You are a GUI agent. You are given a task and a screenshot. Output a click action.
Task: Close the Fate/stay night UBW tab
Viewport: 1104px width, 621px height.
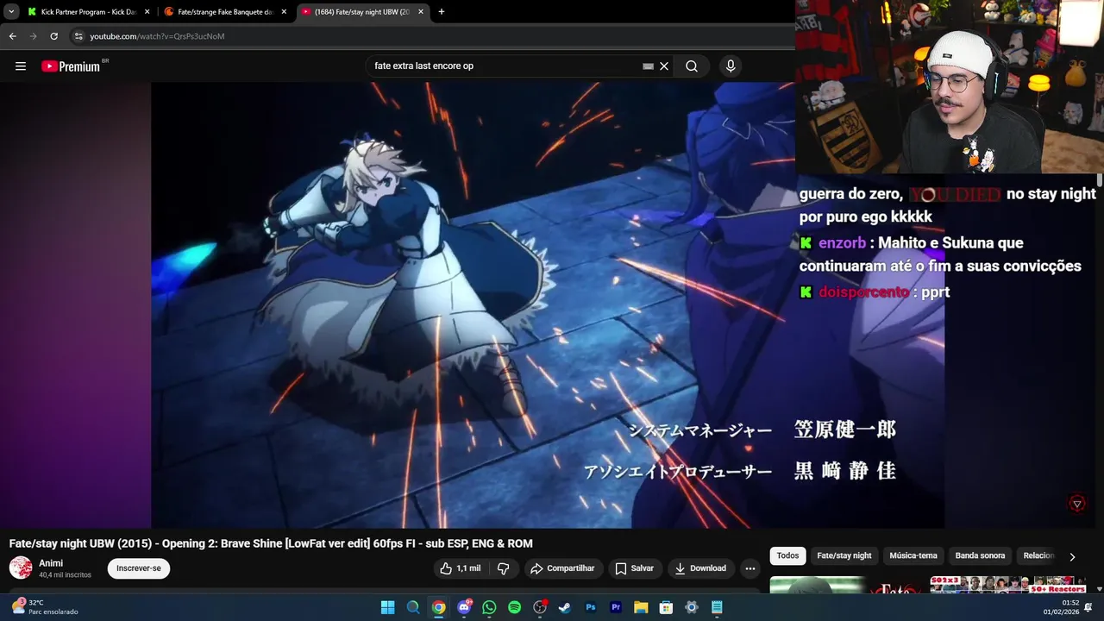pyautogui.click(x=421, y=12)
